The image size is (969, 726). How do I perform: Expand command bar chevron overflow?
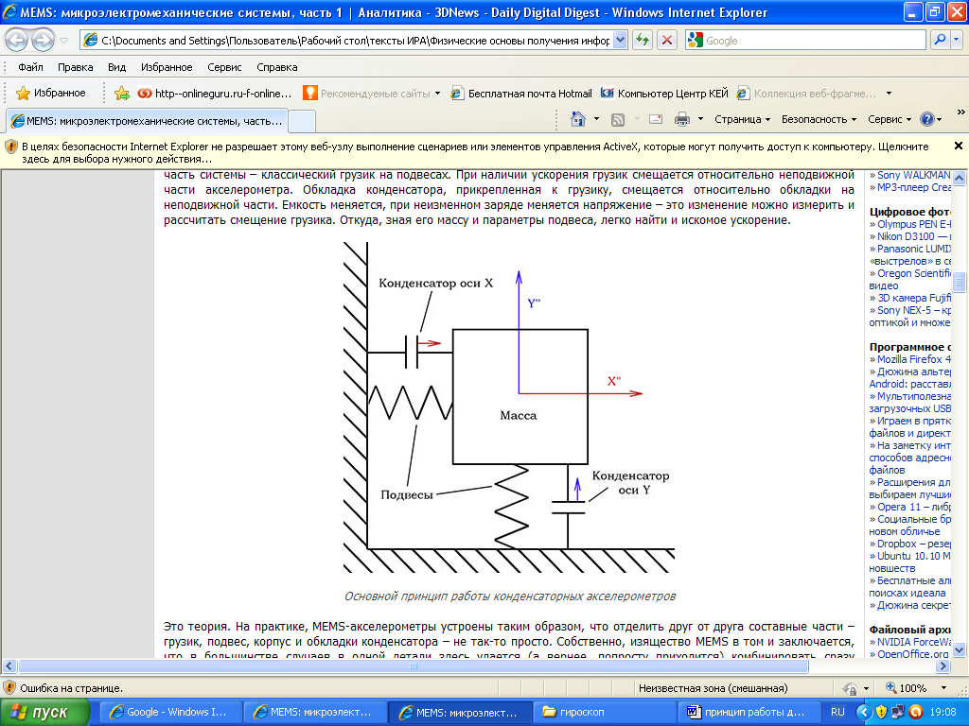click(x=960, y=112)
